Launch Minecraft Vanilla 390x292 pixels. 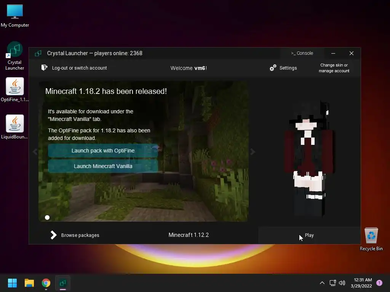[x=103, y=166]
